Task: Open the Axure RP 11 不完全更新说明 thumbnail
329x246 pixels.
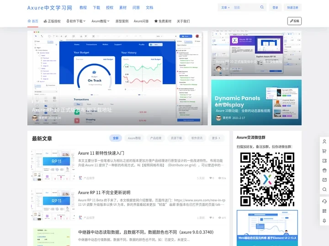Action: [x=53, y=205]
